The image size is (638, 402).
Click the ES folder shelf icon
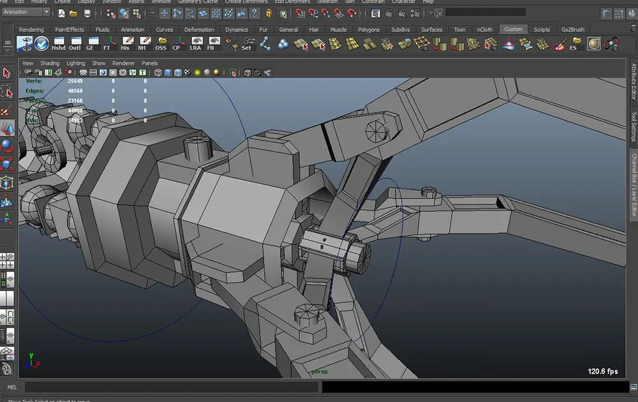(x=577, y=43)
